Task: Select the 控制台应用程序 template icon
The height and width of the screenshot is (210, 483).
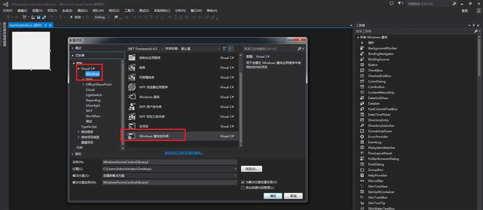Action: [132, 57]
